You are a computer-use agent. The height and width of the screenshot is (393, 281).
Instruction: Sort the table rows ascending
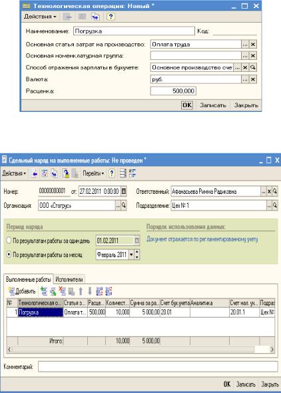tap(99, 291)
